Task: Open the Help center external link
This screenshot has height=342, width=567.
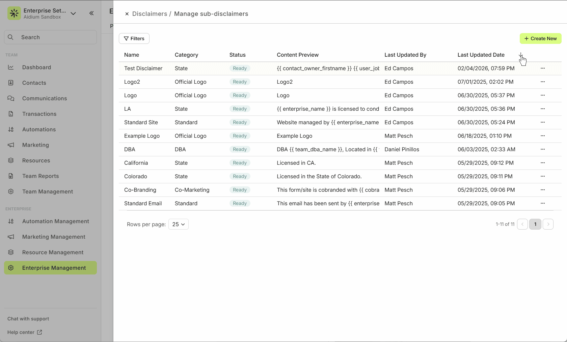Action: coord(25,332)
